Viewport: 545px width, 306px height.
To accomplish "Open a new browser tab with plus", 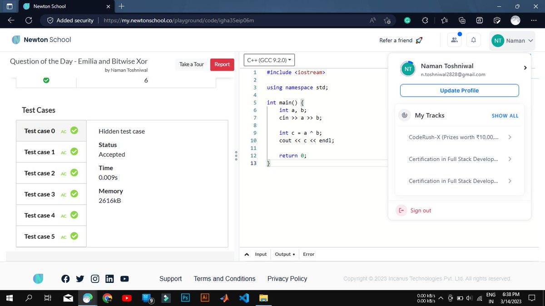I will [x=121, y=6].
